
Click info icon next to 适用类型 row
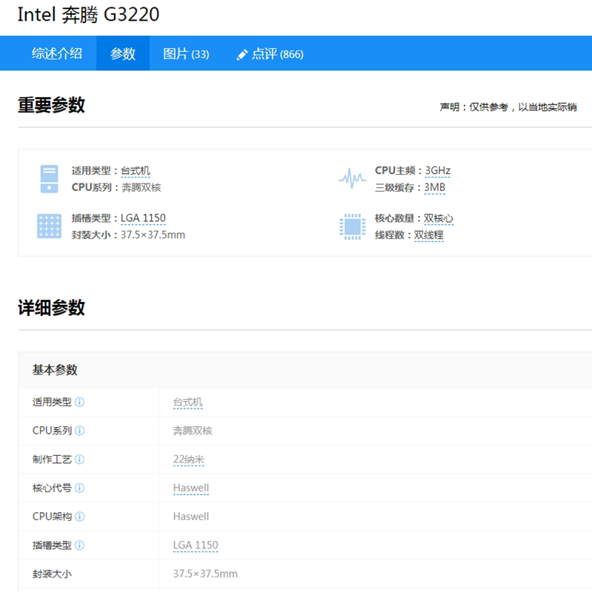(80, 402)
